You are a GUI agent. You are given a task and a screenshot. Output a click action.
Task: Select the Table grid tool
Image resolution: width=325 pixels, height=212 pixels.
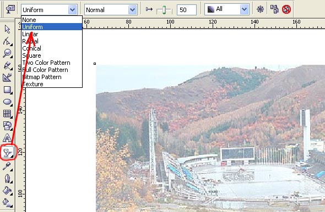click(8, 114)
